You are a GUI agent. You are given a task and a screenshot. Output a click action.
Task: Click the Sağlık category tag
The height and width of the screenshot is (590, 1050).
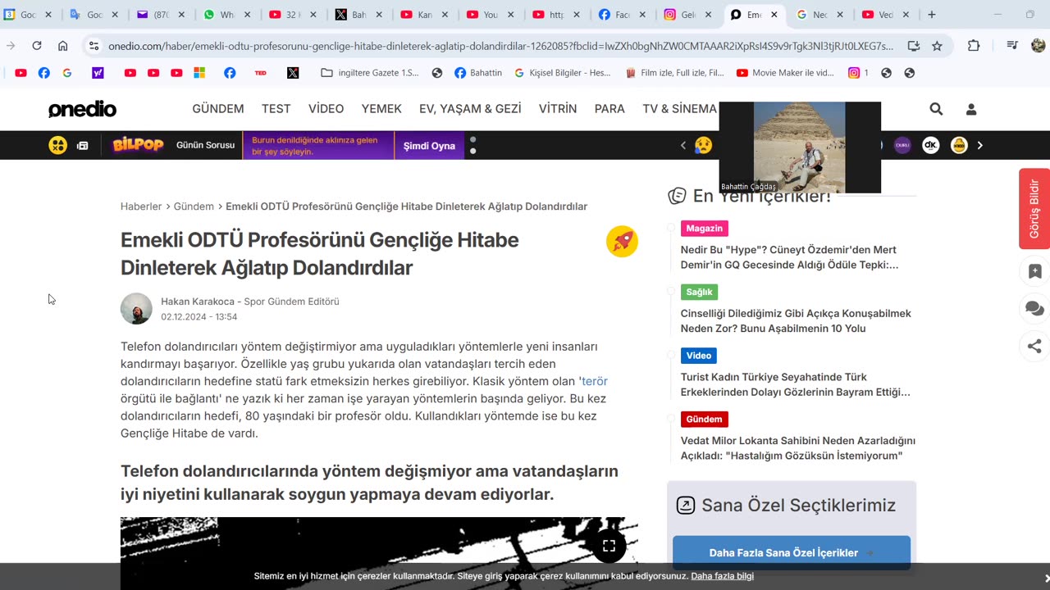tap(700, 292)
